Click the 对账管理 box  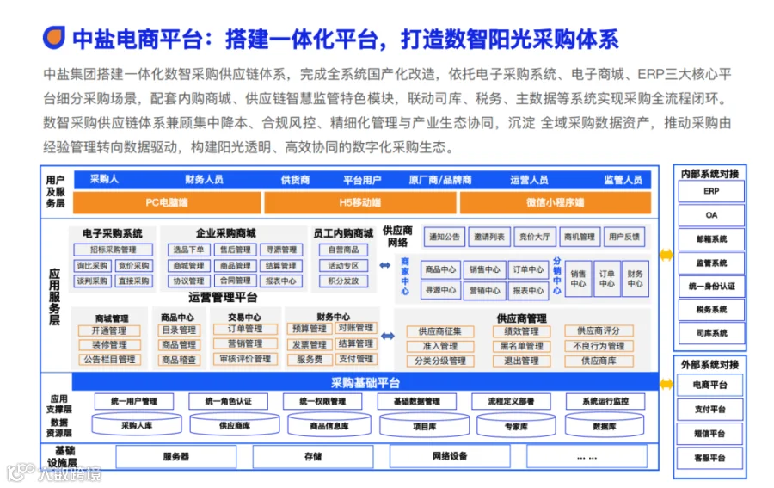[356, 327]
